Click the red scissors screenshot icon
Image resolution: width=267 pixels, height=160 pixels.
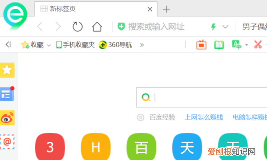[258, 44]
